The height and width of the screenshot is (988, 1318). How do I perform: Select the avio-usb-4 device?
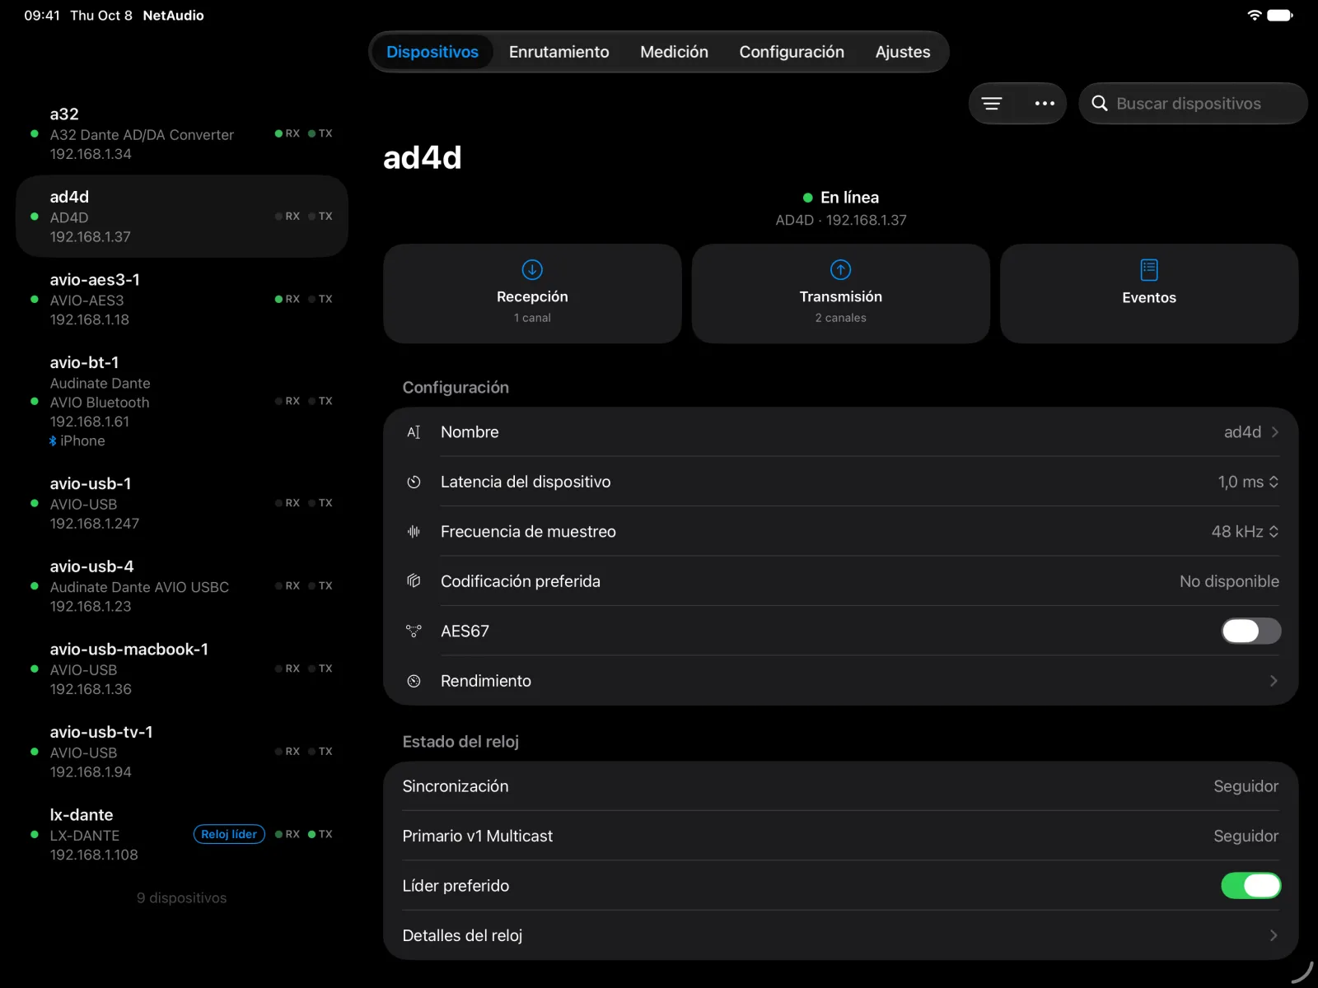tap(182, 585)
